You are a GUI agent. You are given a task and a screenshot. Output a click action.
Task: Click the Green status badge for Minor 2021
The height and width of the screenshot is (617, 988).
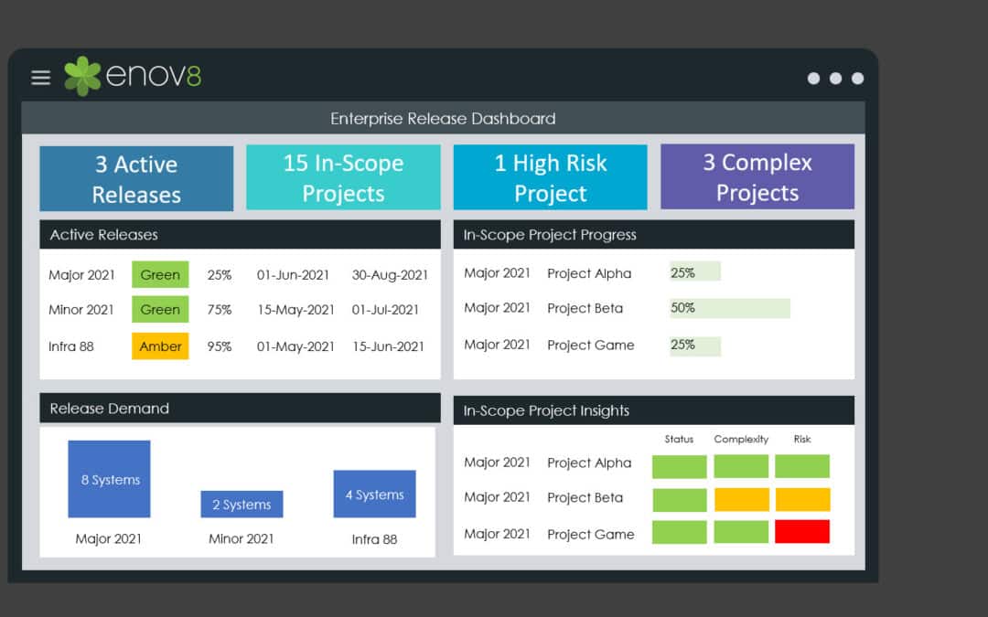tap(160, 310)
